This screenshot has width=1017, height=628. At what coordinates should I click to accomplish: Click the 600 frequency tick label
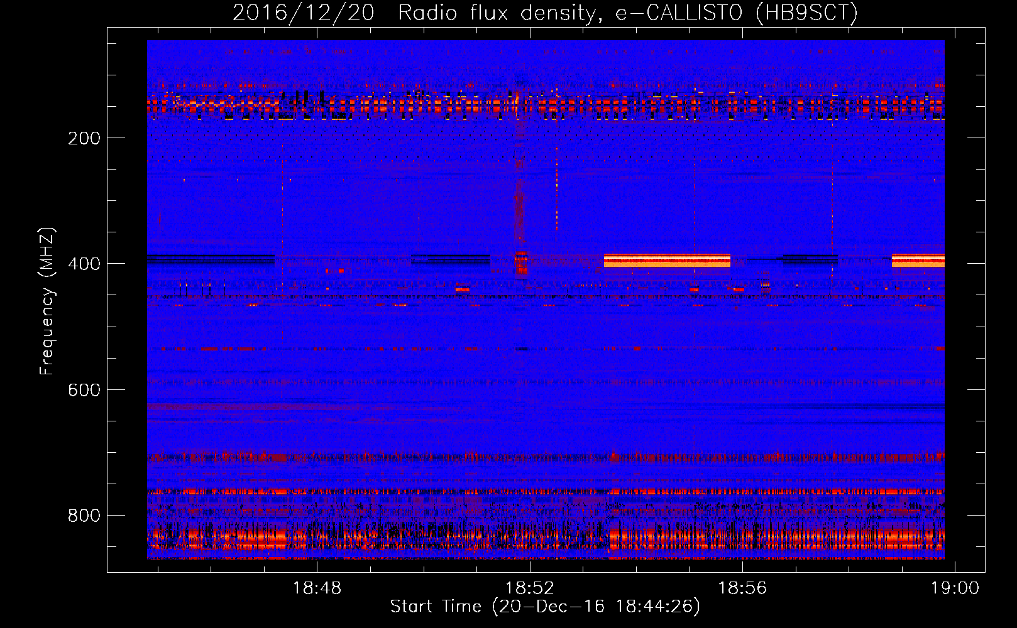(84, 390)
